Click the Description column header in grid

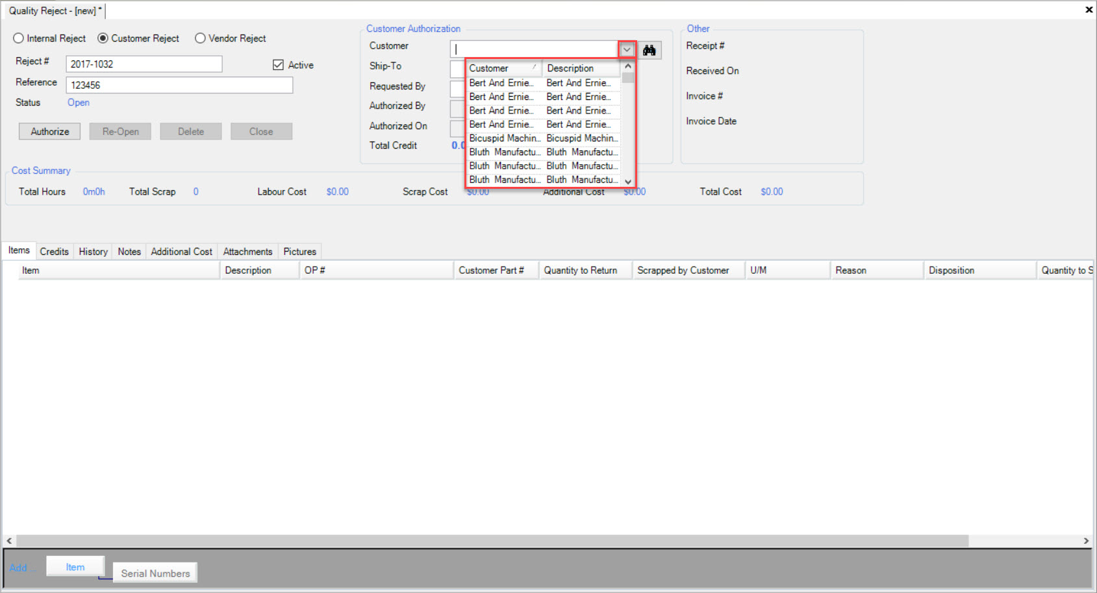(x=259, y=271)
